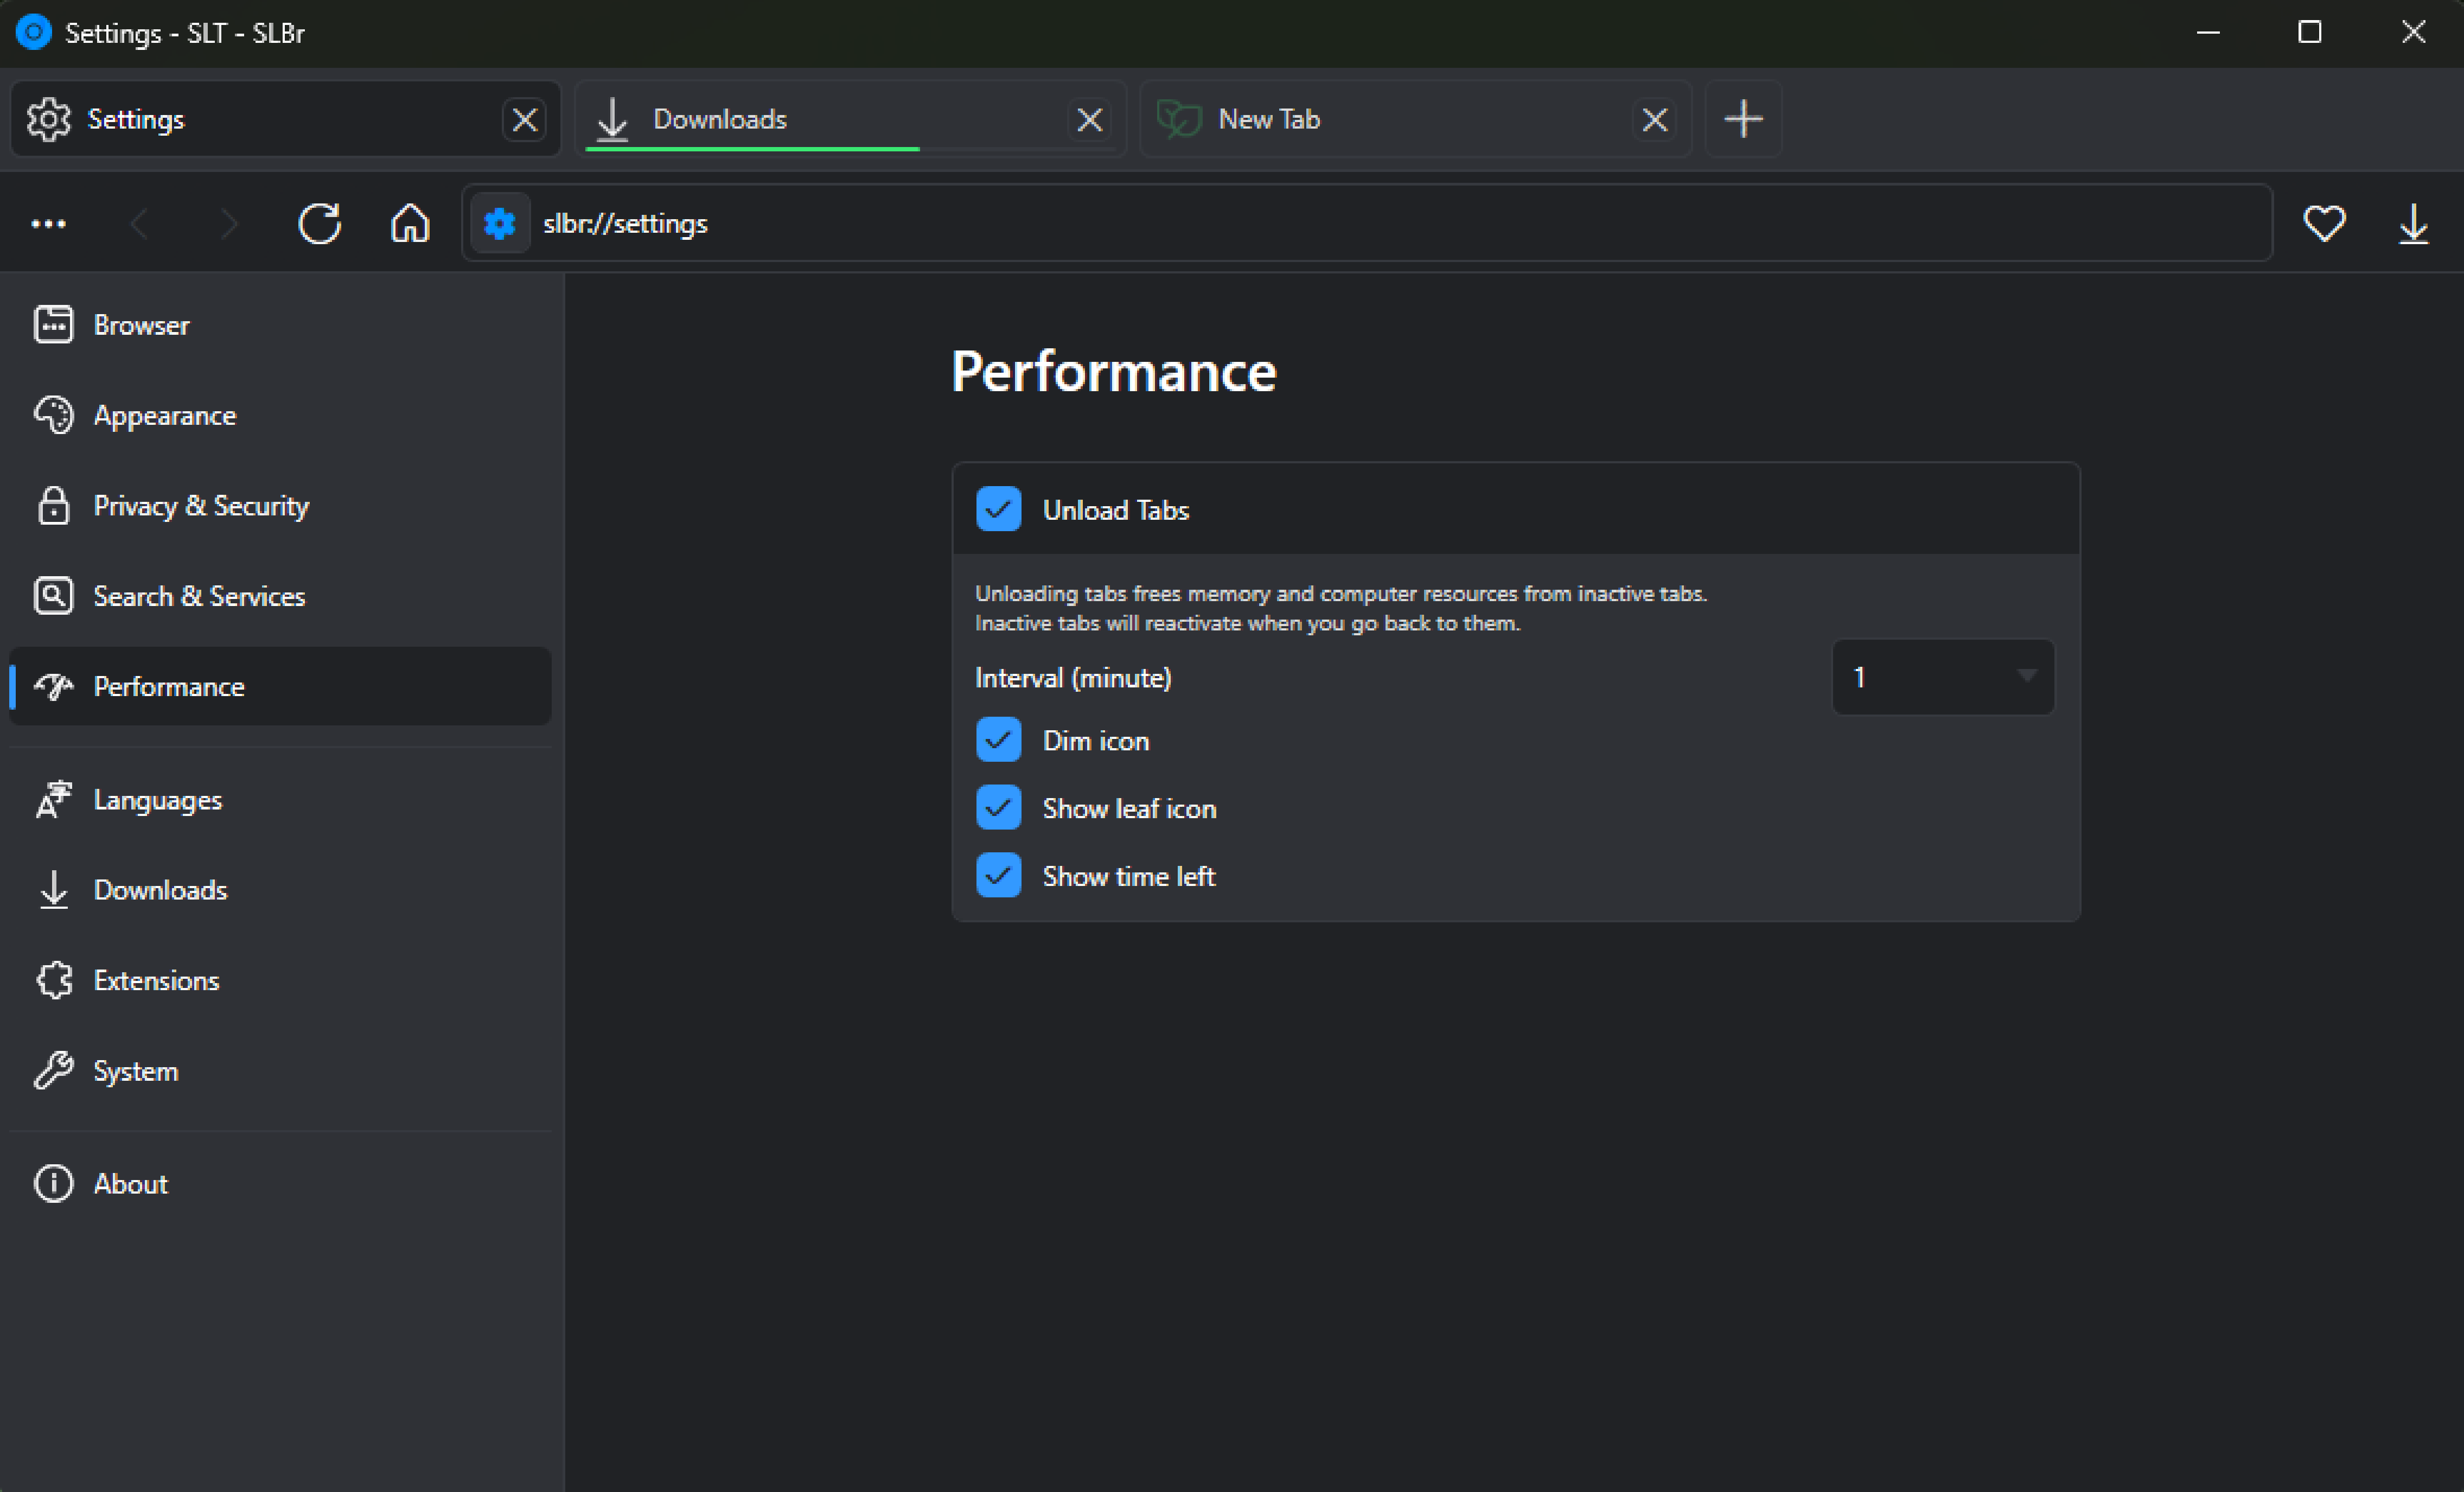Uncheck the Unload Tabs checkbox

pyautogui.click(x=998, y=509)
